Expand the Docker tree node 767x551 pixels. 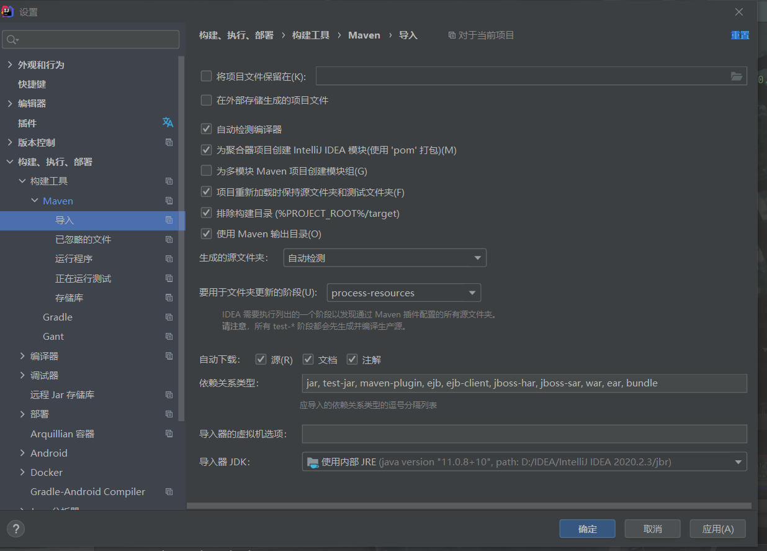[22, 472]
